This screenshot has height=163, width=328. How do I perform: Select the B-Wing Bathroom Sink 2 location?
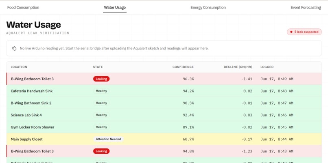coord(31,103)
